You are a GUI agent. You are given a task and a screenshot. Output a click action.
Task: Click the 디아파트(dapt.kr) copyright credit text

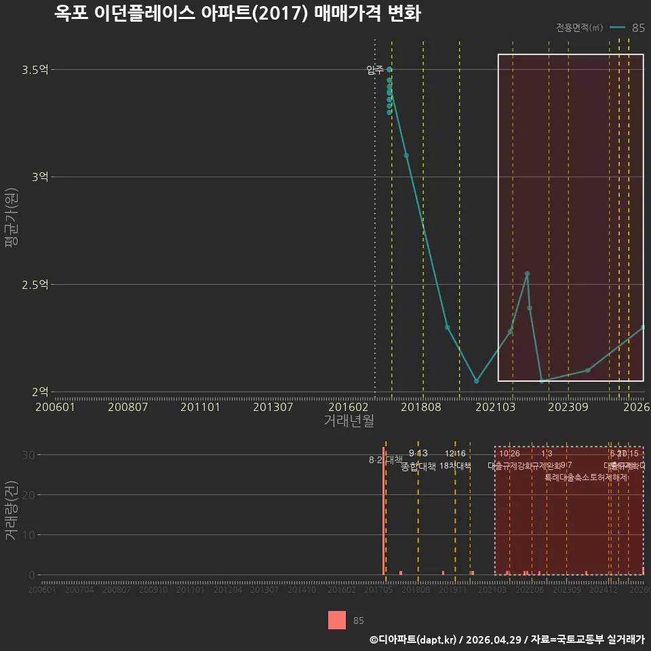[413, 639]
